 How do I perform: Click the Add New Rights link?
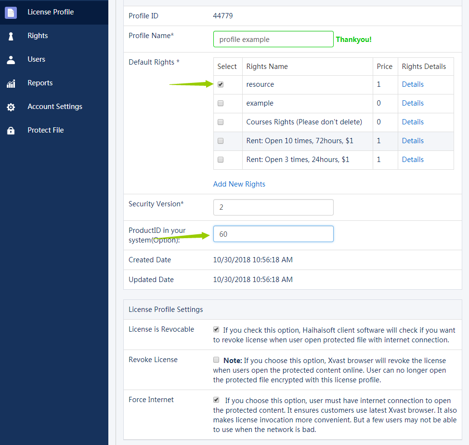(239, 184)
